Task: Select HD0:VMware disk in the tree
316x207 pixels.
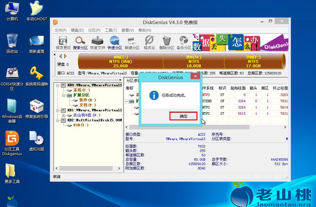Action: point(94,85)
